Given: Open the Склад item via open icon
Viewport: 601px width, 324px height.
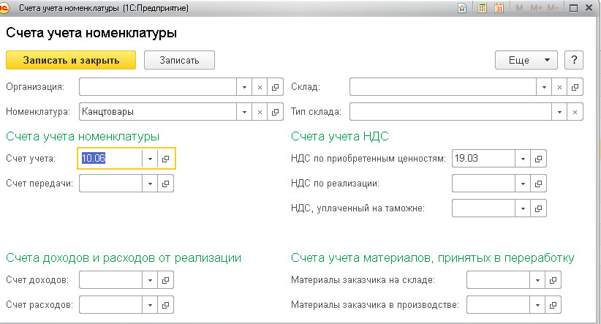Looking at the screenshot, I should point(575,87).
